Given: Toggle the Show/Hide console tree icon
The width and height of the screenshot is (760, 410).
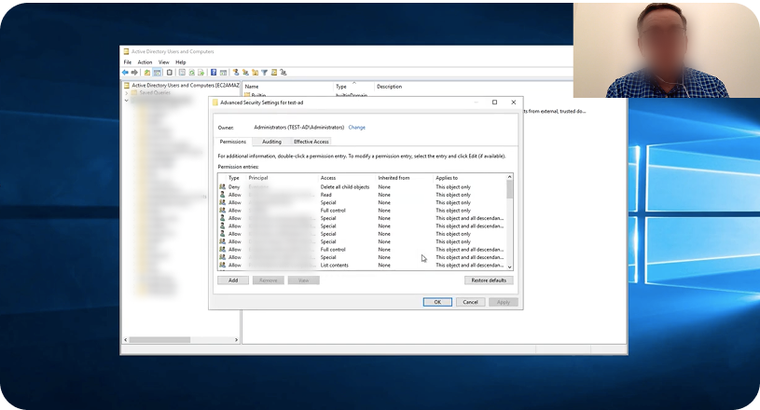Looking at the screenshot, I should 157,73.
